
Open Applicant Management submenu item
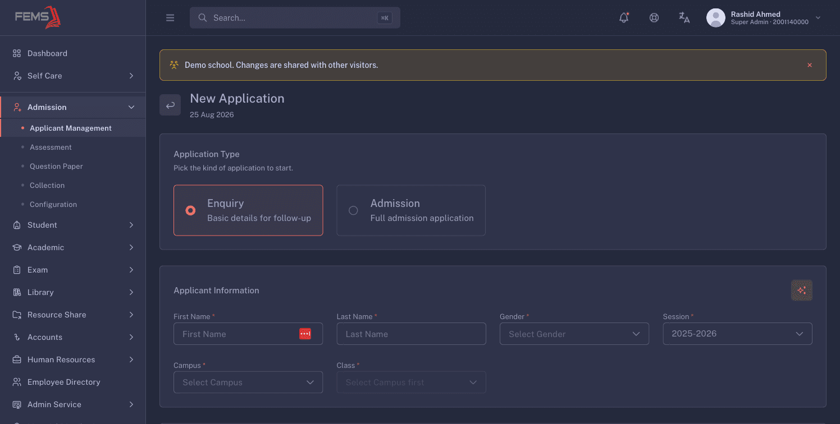click(73, 128)
